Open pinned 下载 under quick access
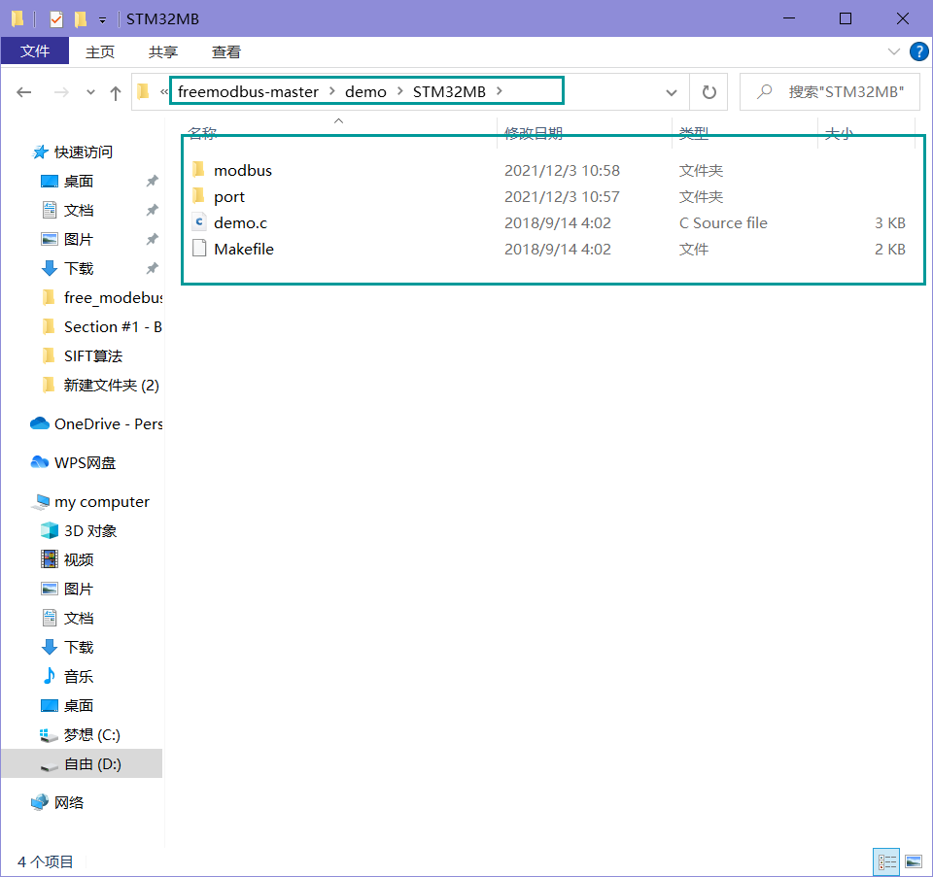This screenshot has height=877, width=933. 78,269
